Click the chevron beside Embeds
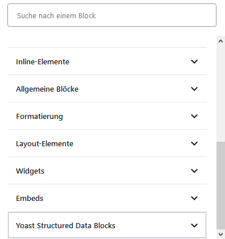The width and height of the screenshot is (225, 239). pos(194,198)
